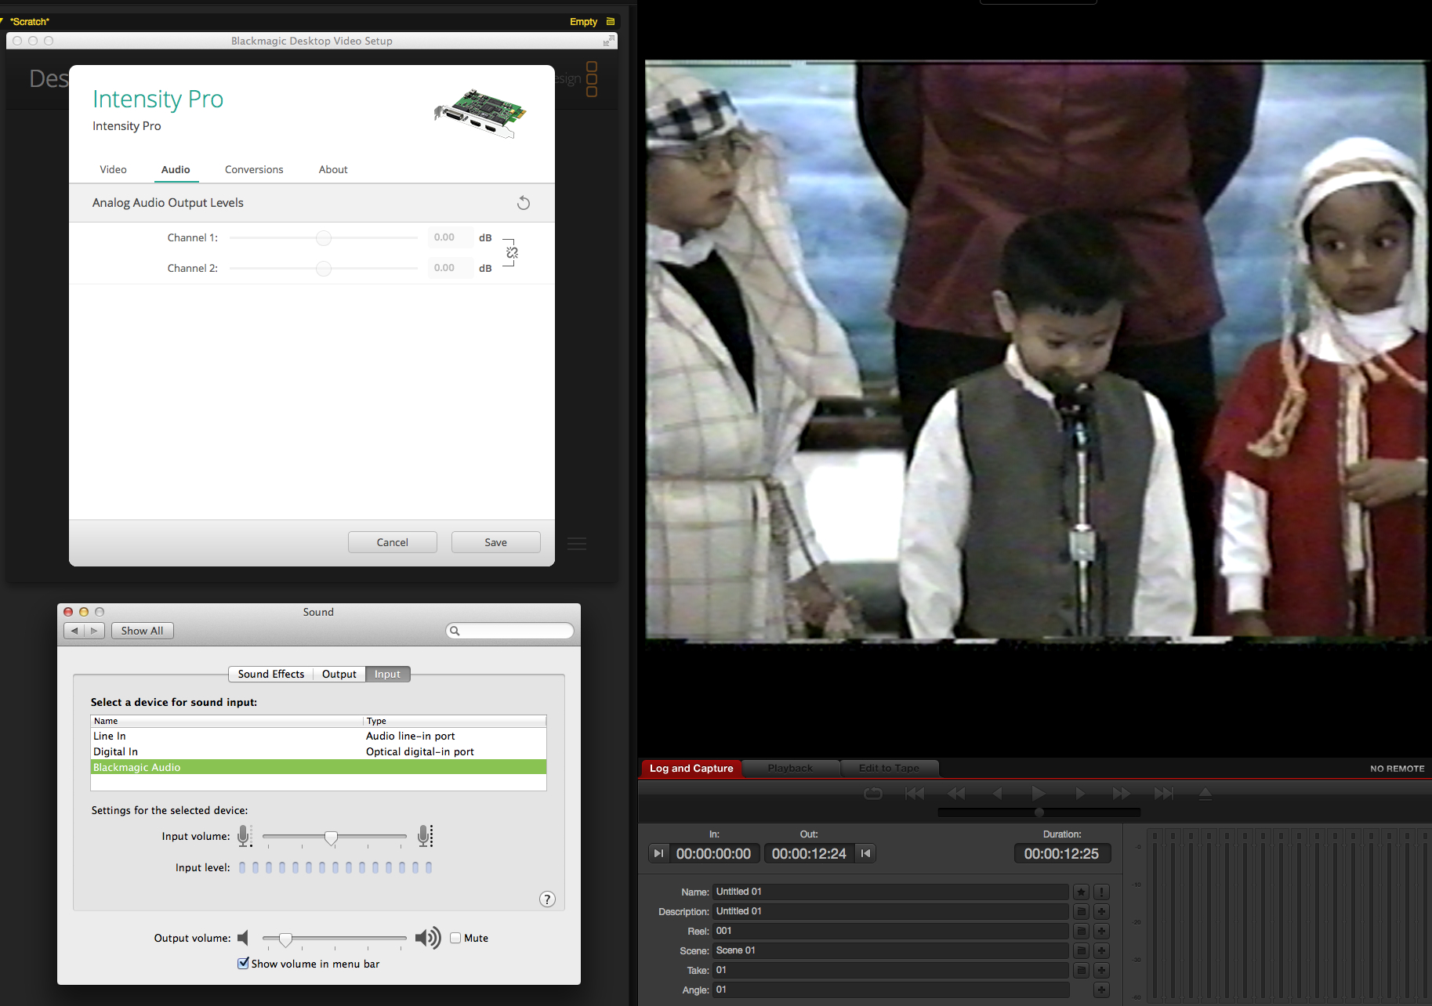Collapse the Scratch disclosure triangle
The height and width of the screenshot is (1006, 1432).
tap(2, 21)
